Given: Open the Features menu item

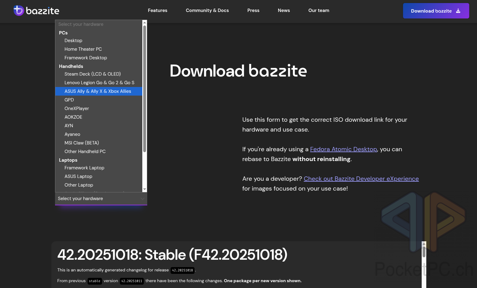Looking at the screenshot, I should point(157,10).
